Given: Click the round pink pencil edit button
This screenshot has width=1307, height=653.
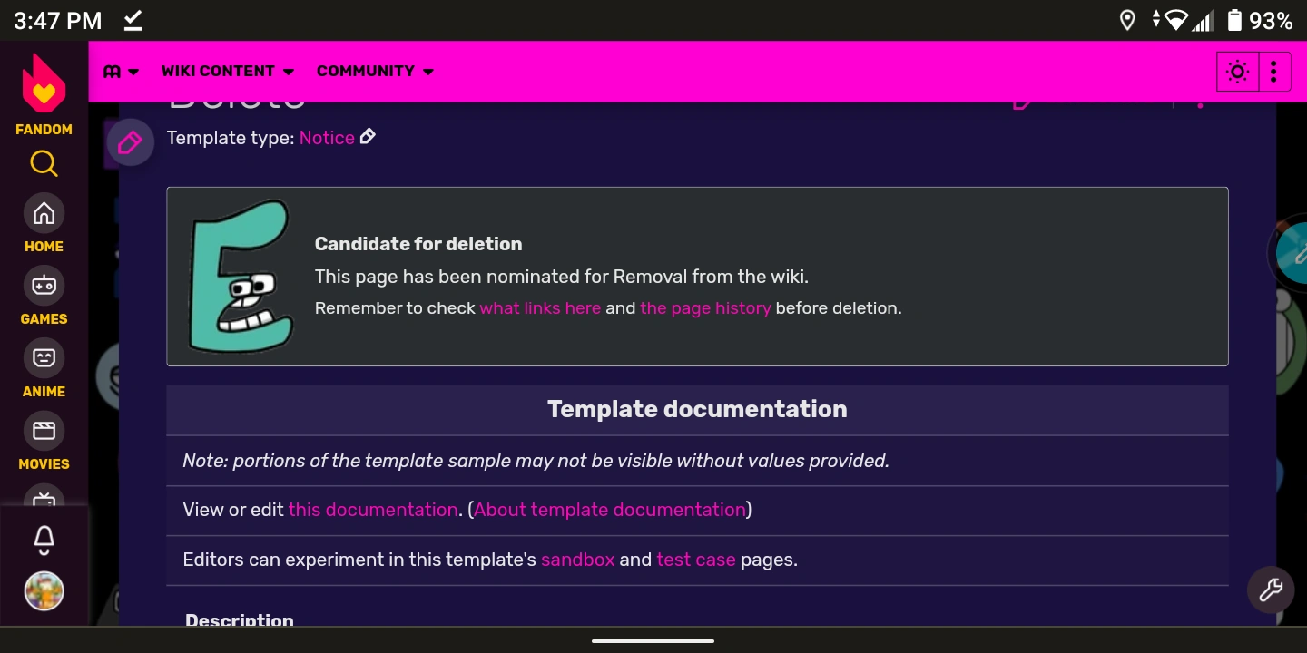Looking at the screenshot, I should pyautogui.click(x=130, y=143).
